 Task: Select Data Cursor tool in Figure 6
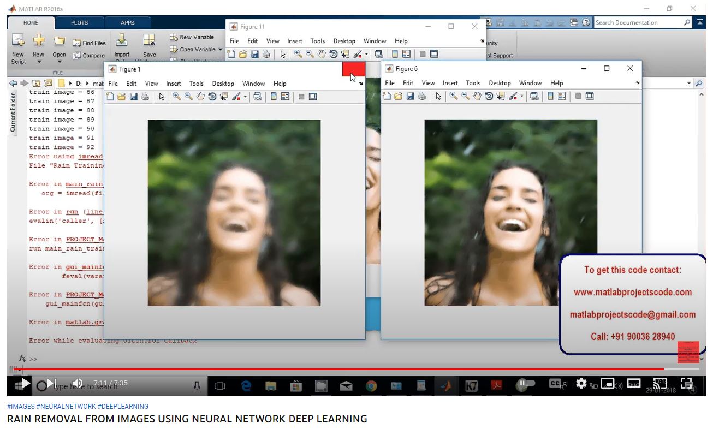(x=501, y=96)
